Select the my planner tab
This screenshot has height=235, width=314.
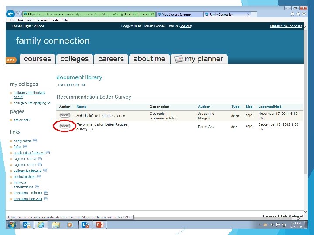coord(199,59)
